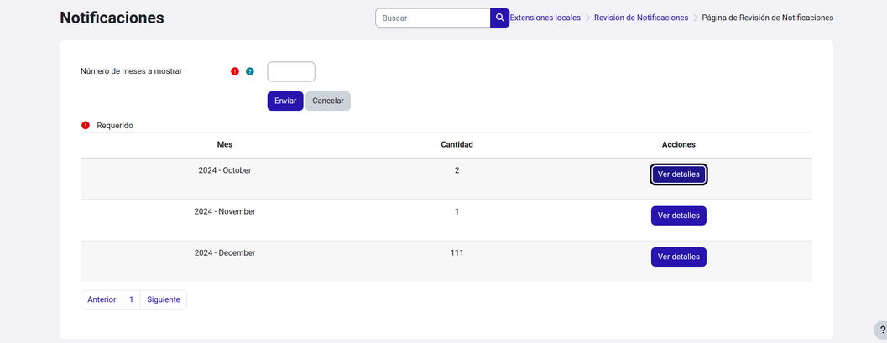This screenshot has width=887, height=343.
Task: Open the floating help button in corner
Action: (x=880, y=330)
